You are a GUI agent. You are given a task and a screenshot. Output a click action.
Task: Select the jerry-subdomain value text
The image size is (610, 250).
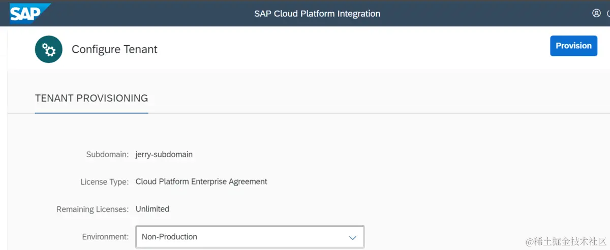coord(164,154)
